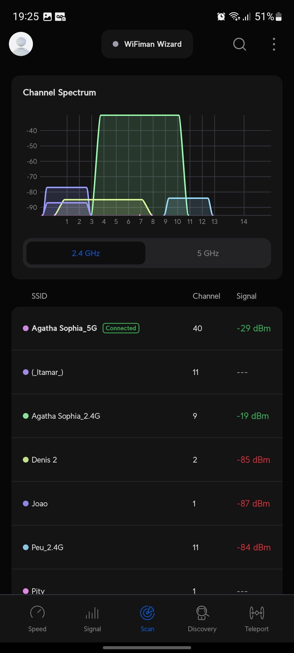Tap the alarm icon in status bar
This screenshot has width=294, height=653.
221,17
